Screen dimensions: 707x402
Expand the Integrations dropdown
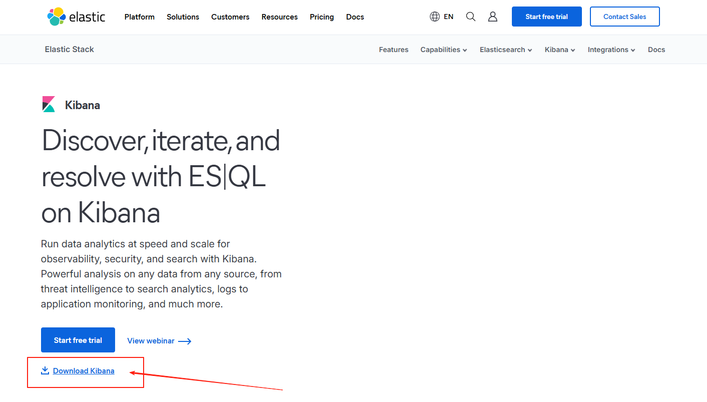pos(611,50)
